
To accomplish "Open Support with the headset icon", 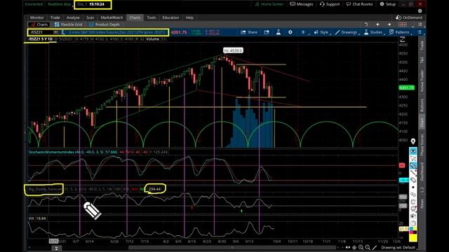I will click(330, 4).
